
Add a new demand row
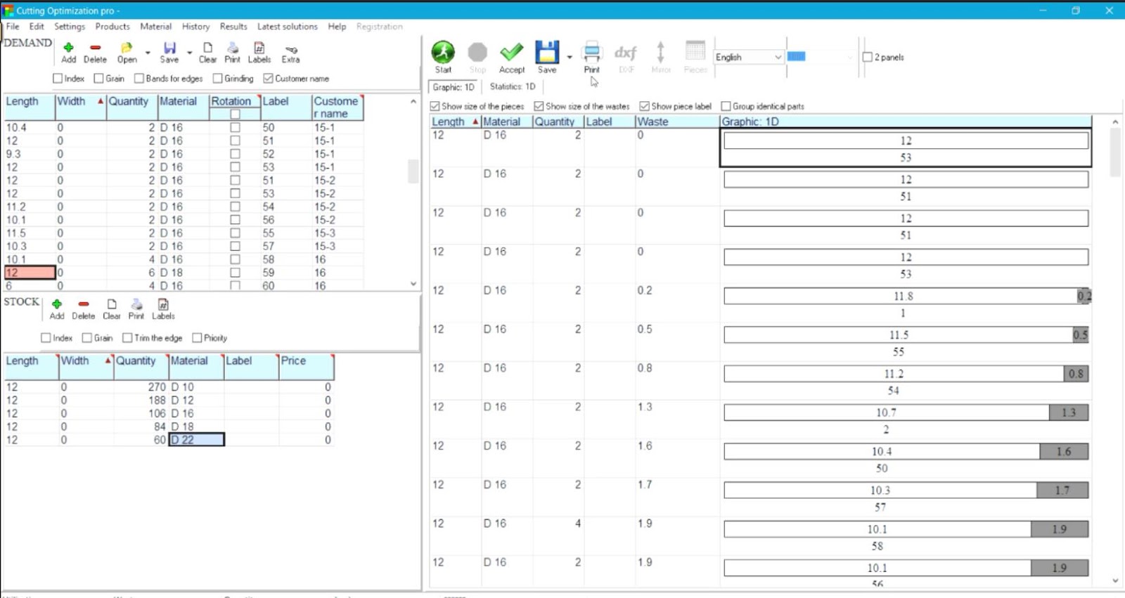click(x=68, y=53)
